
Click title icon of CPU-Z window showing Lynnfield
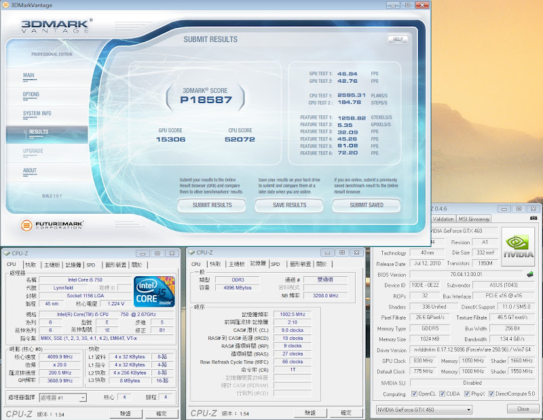coord(7,253)
